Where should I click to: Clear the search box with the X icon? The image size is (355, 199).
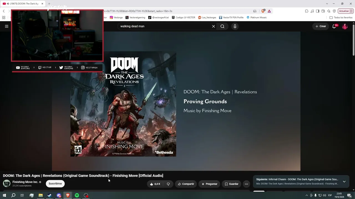tap(214, 26)
